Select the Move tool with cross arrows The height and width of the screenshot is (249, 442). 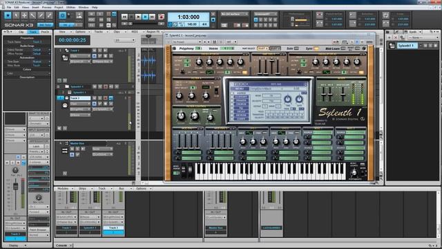(24, 15)
